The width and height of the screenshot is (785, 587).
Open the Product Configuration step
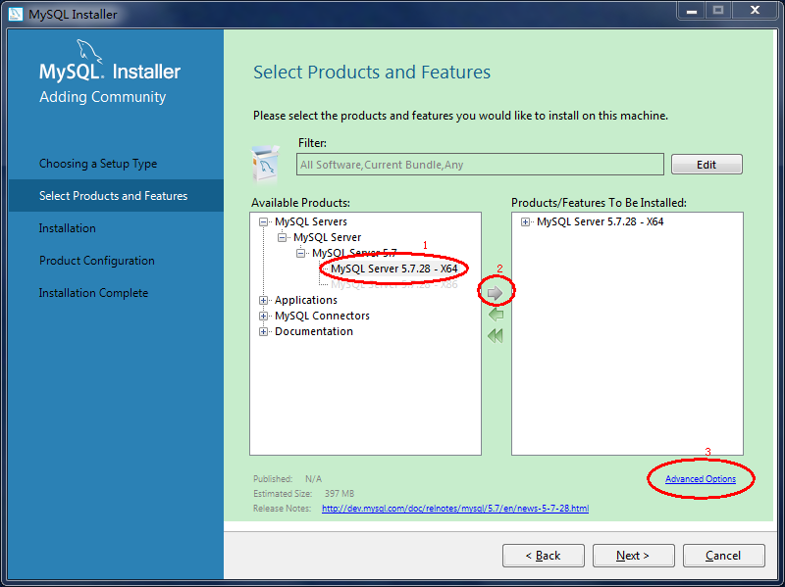[x=96, y=261]
